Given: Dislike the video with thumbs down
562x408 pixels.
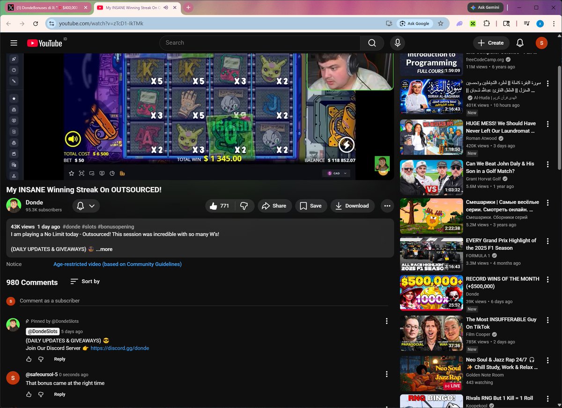Looking at the screenshot, I should [x=244, y=206].
